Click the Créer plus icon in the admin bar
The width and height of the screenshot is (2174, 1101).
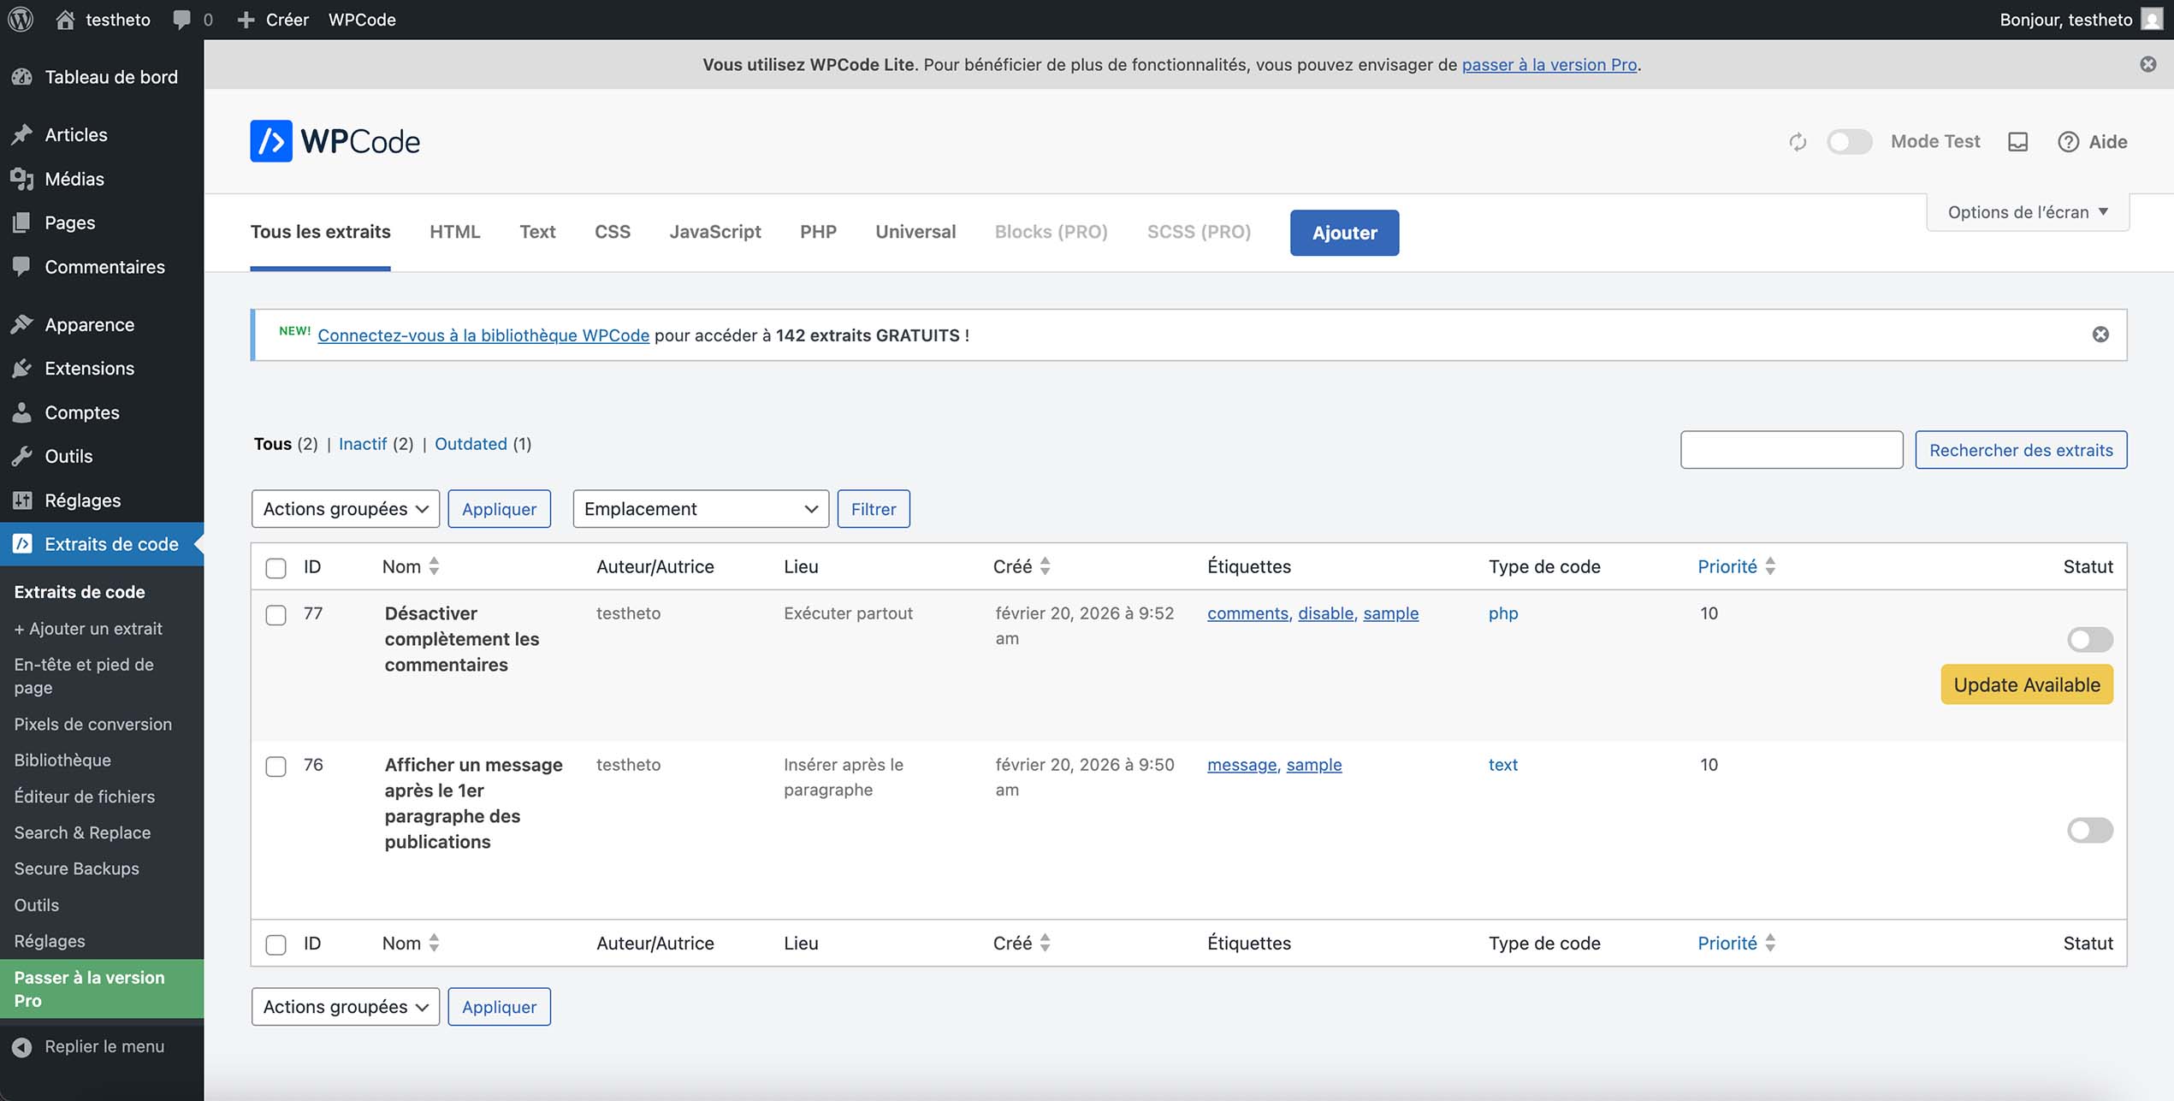click(x=246, y=19)
